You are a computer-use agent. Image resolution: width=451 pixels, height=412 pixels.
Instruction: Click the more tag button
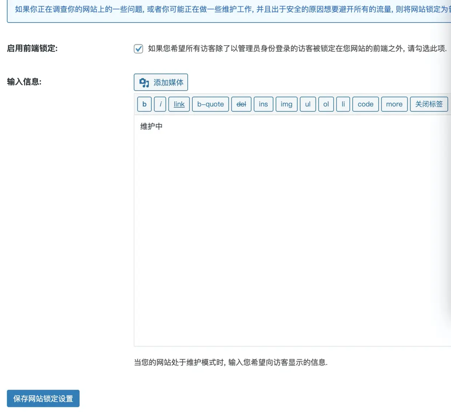394,104
